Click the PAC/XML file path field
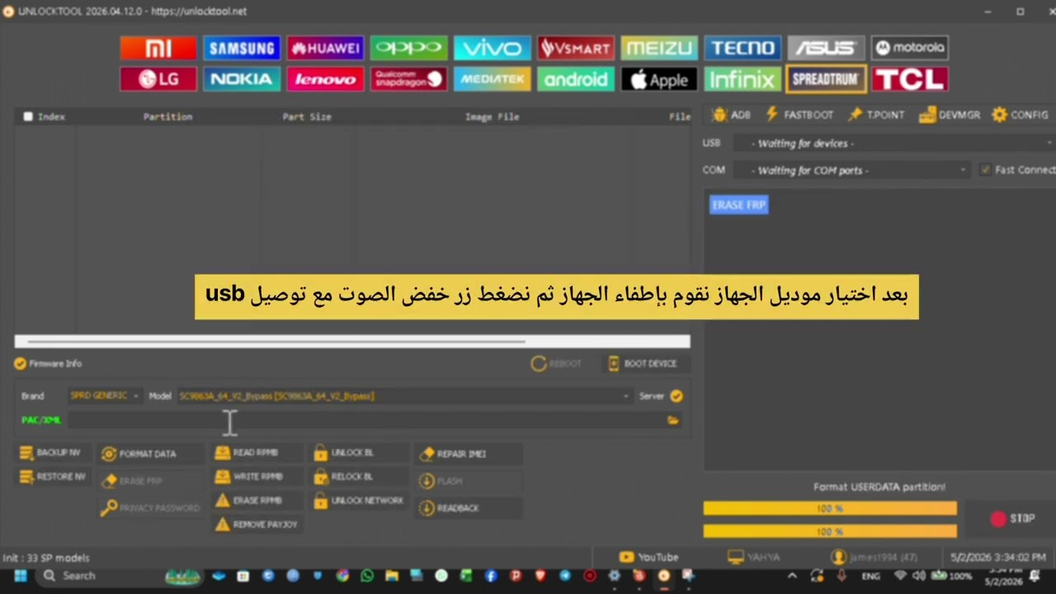 365,420
